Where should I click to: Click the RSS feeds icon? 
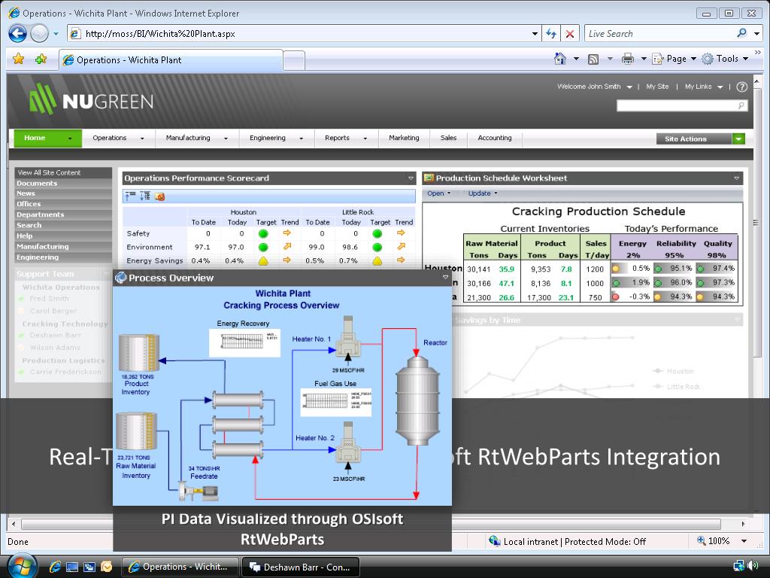[x=593, y=59]
